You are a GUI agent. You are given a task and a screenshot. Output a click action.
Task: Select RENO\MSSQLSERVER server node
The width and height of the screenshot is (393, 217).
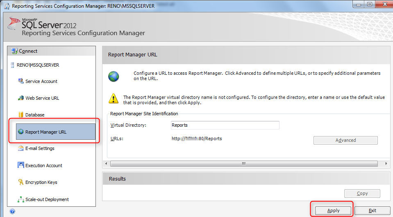click(38, 65)
